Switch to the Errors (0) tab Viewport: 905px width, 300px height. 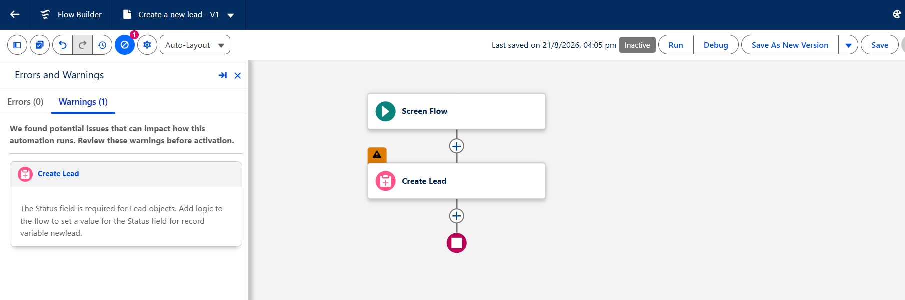click(25, 102)
